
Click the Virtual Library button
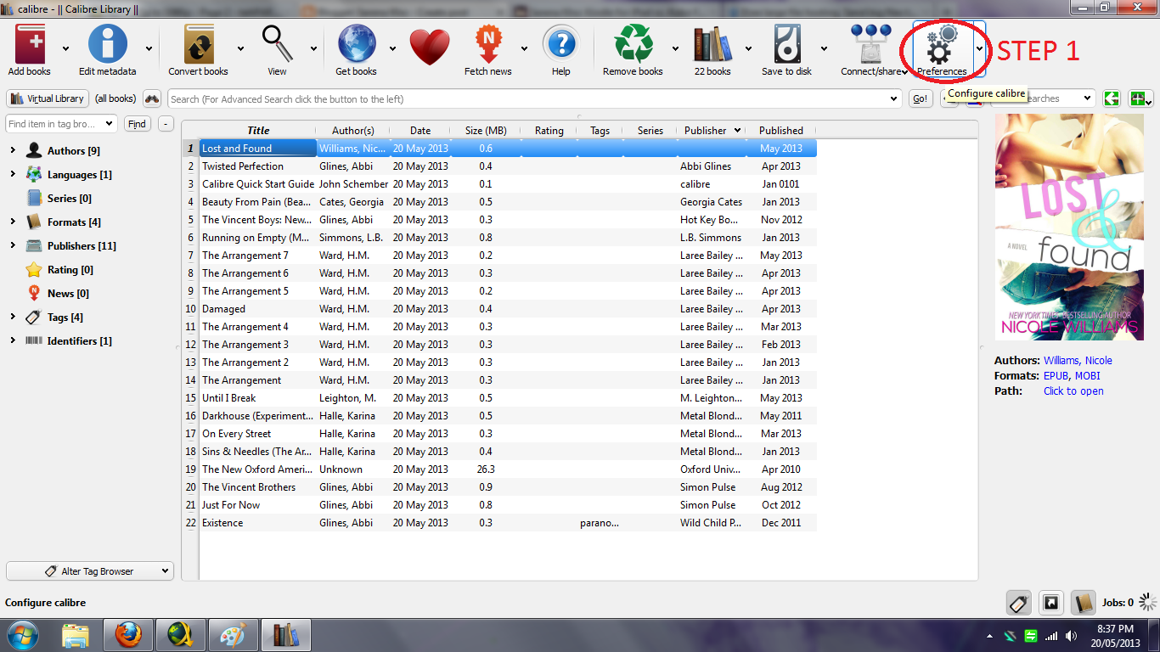pyautogui.click(x=48, y=98)
